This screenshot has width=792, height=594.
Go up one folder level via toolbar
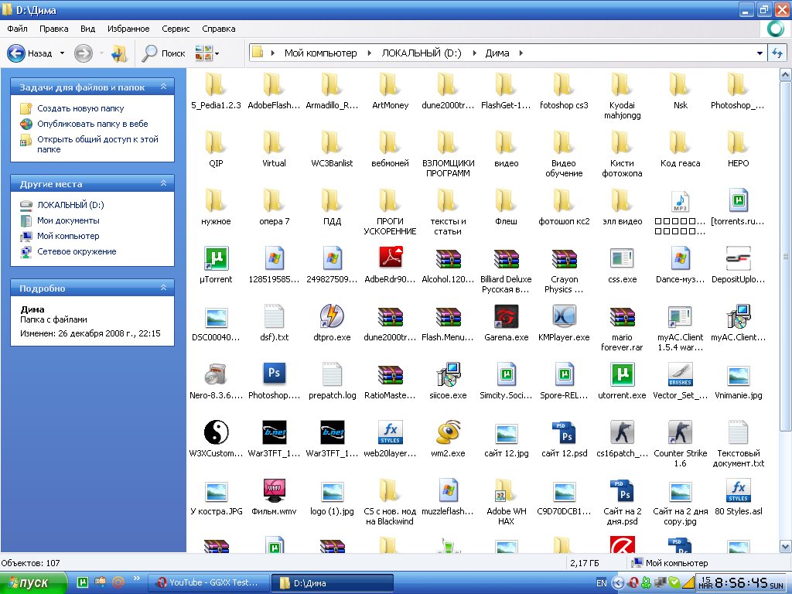pyautogui.click(x=120, y=53)
